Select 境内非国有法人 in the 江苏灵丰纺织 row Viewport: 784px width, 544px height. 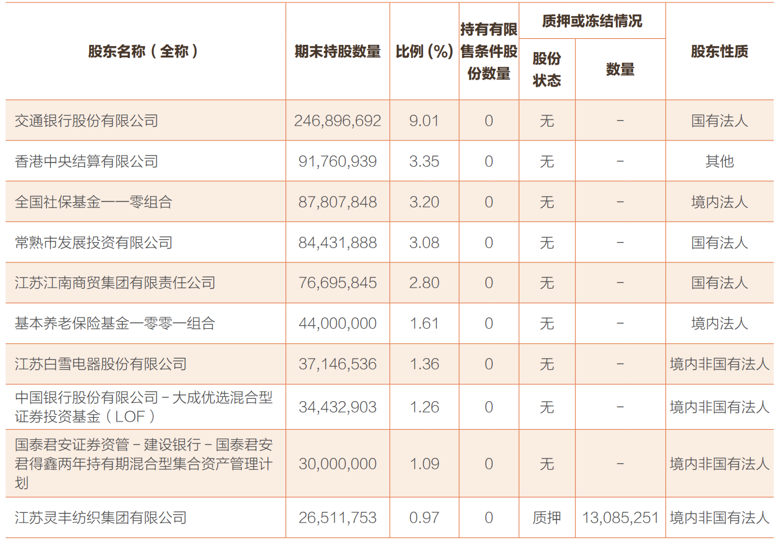[x=719, y=517]
